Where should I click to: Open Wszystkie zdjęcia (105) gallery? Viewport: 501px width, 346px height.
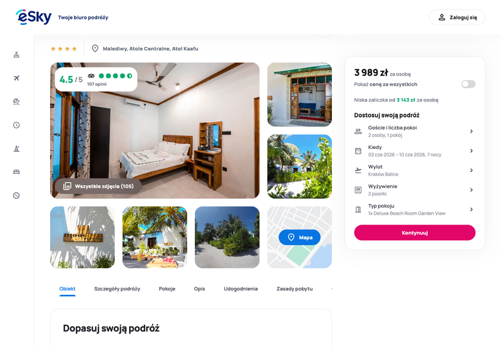point(98,186)
